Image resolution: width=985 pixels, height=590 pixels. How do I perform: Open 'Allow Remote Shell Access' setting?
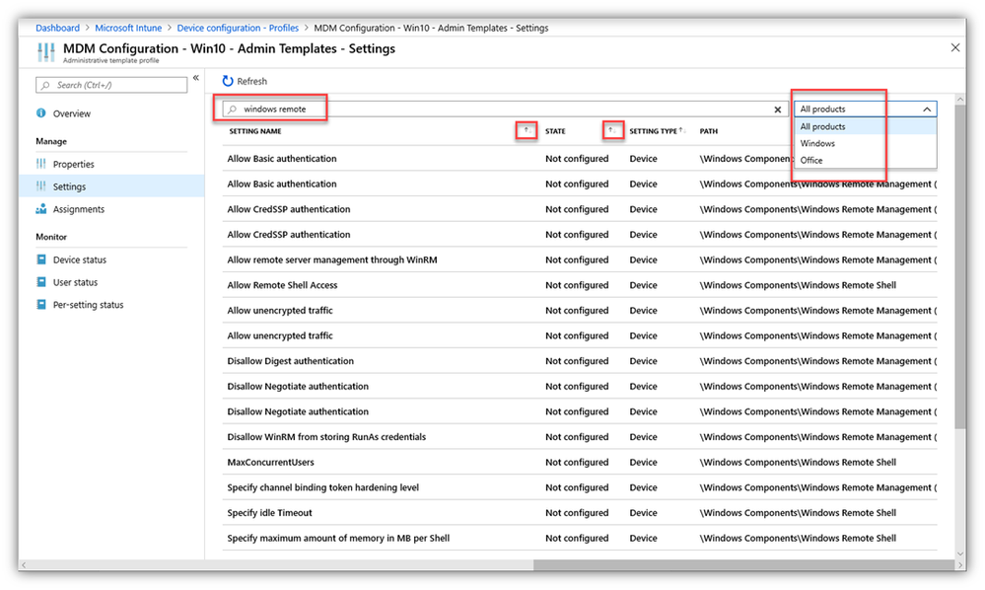click(282, 284)
